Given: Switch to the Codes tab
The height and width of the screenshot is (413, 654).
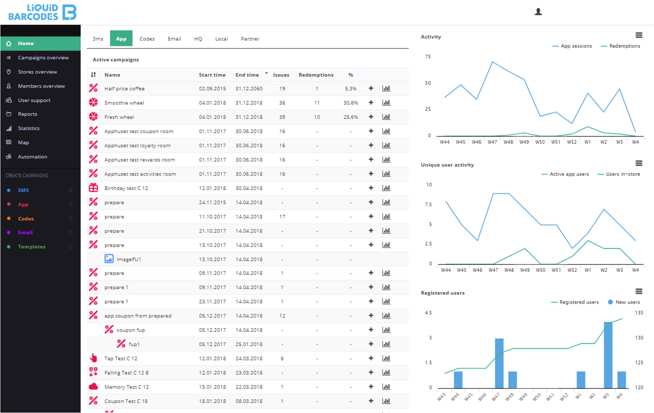Looking at the screenshot, I should pyautogui.click(x=147, y=39).
